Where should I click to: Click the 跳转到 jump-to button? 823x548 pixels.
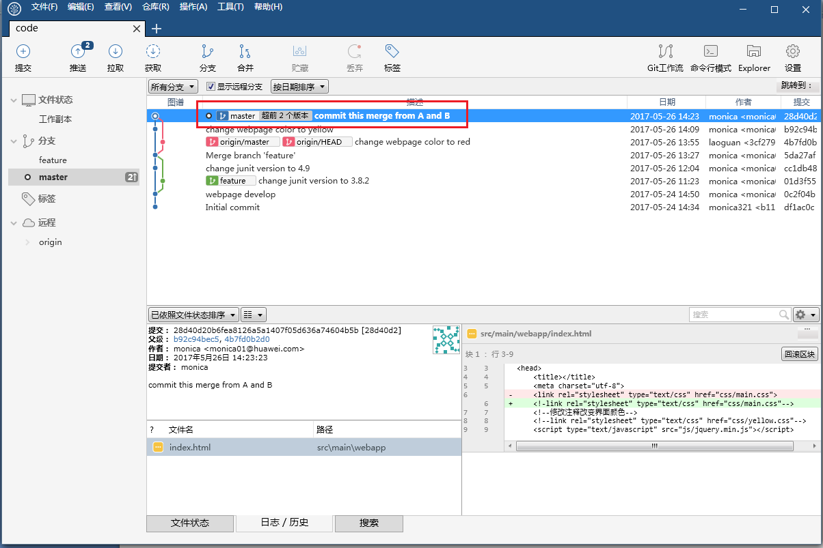[x=797, y=86]
